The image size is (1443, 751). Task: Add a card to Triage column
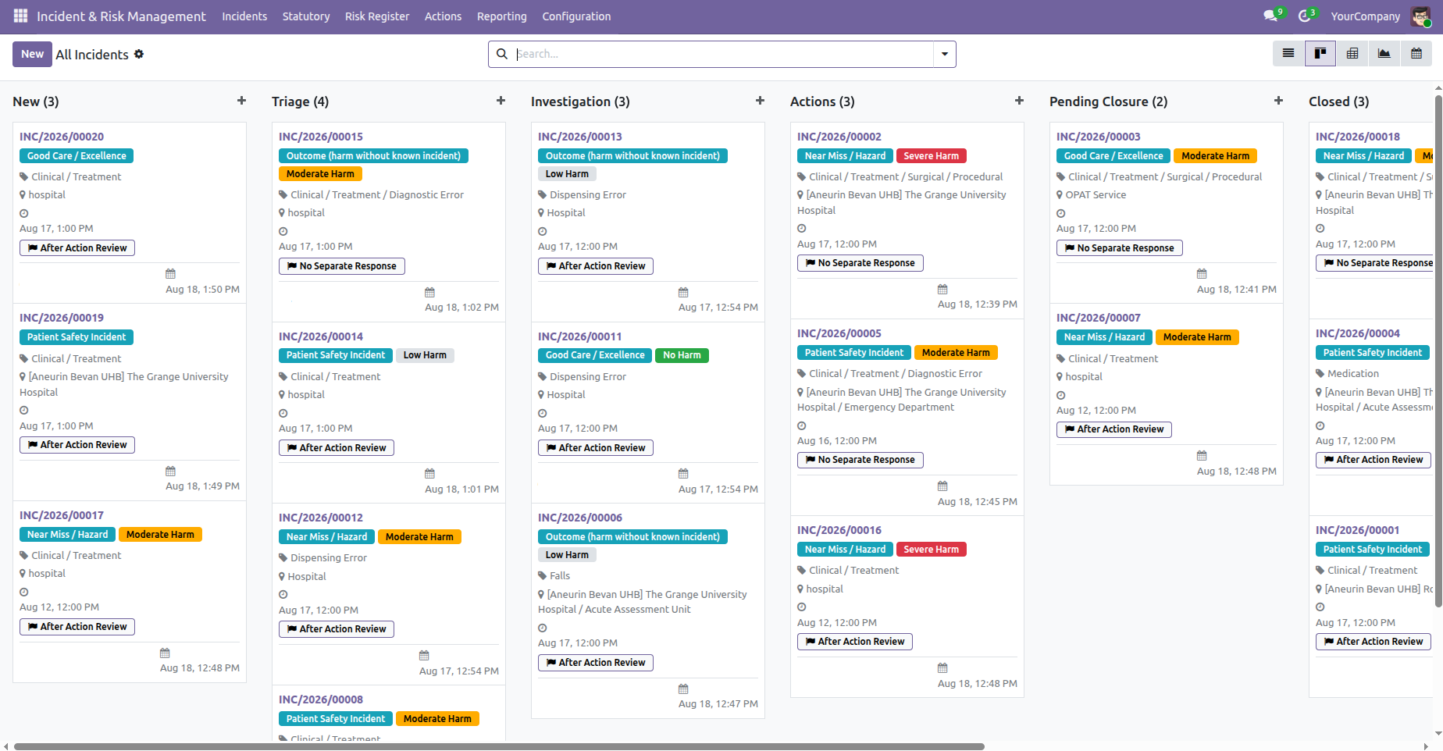click(501, 101)
